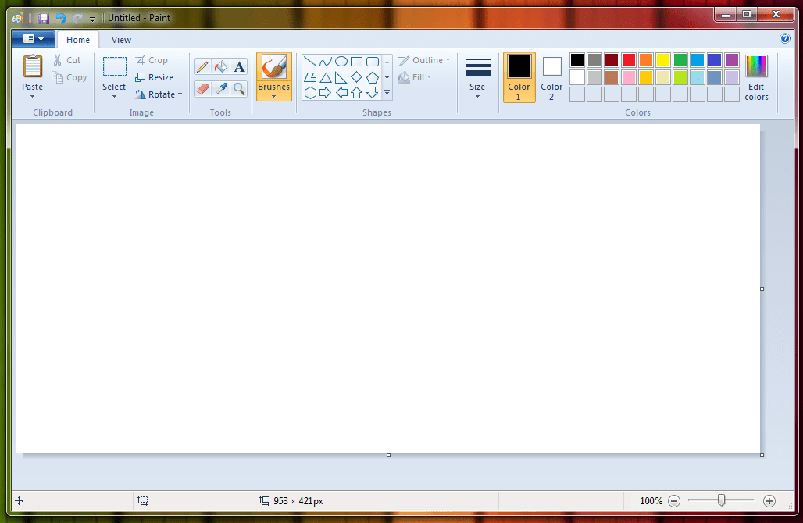This screenshot has width=803, height=523.
Task: Expand the Paste options dropdown
Action: click(x=33, y=97)
